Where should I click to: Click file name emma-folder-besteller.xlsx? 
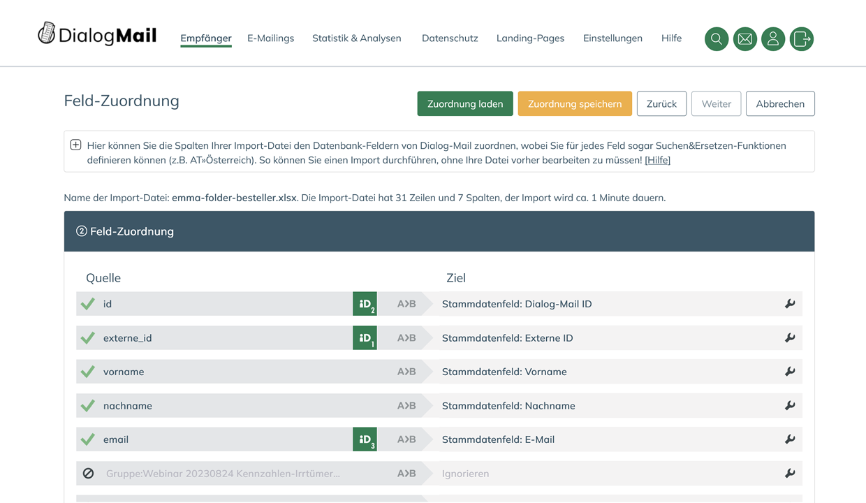(x=234, y=198)
